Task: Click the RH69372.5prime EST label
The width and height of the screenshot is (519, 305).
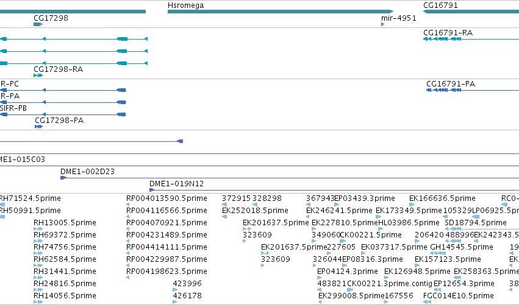Action: coord(65,235)
